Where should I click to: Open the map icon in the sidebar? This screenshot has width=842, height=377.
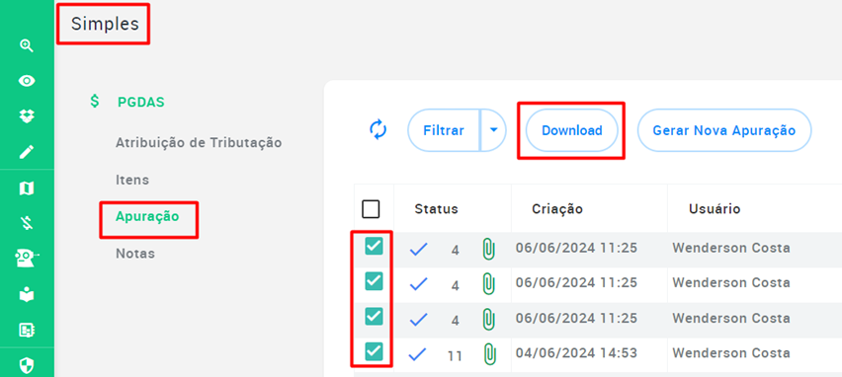(x=27, y=188)
